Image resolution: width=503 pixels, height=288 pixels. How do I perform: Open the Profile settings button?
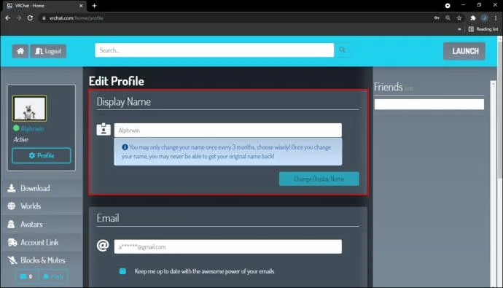tap(42, 155)
